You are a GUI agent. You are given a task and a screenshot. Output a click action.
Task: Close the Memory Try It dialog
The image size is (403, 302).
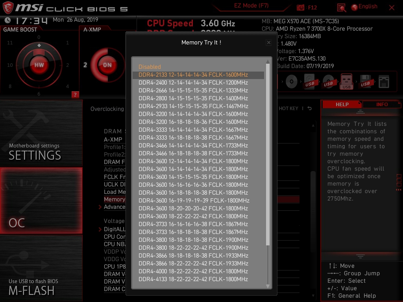pos(268,42)
